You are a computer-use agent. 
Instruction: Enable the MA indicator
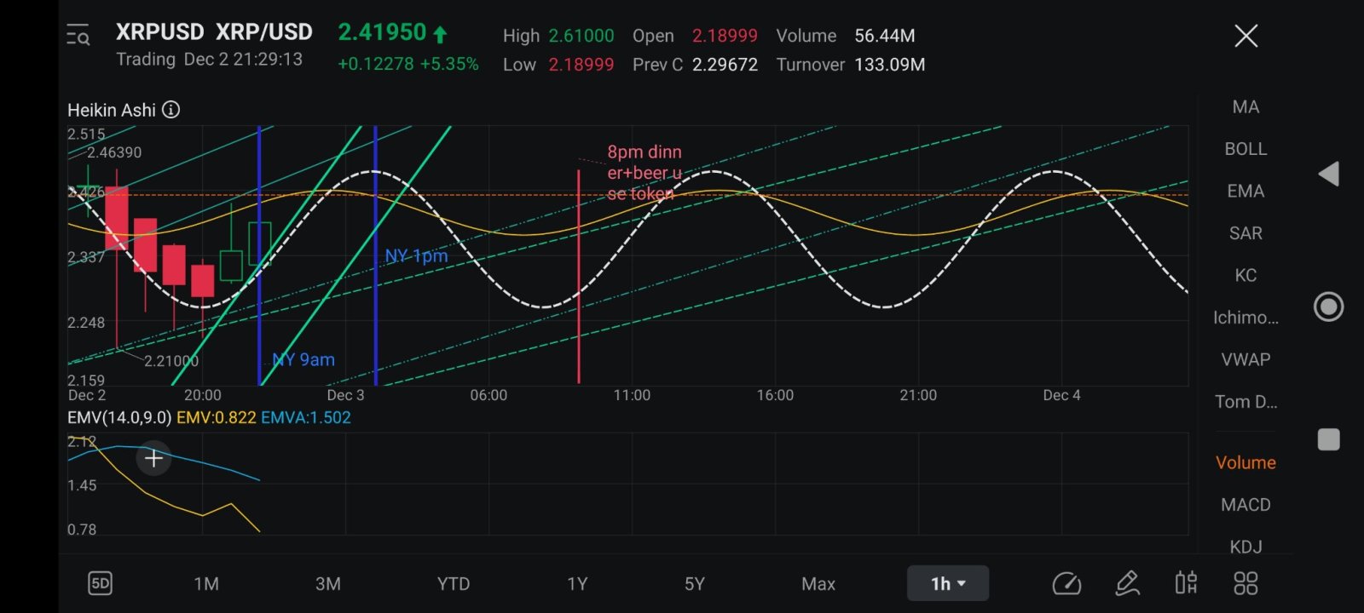coord(1246,106)
